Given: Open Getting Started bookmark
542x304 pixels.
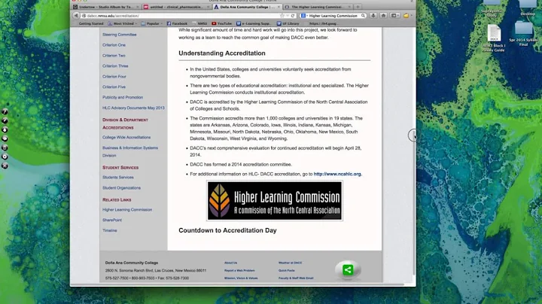Looking at the screenshot, I should click(x=91, y=23).
